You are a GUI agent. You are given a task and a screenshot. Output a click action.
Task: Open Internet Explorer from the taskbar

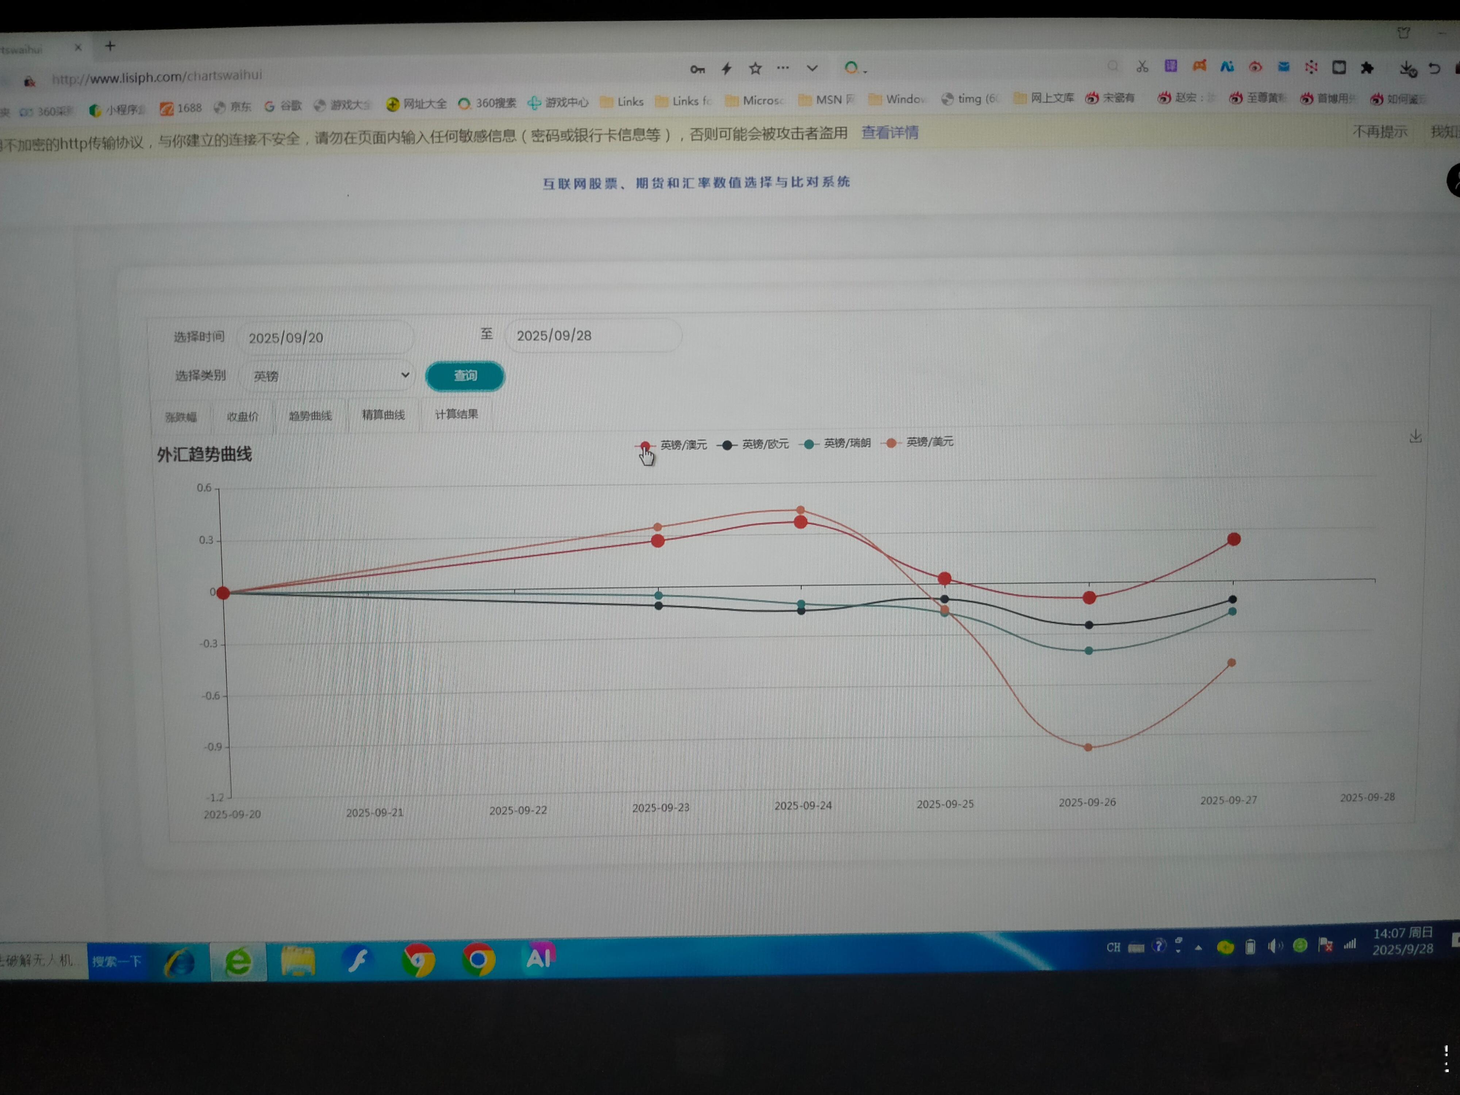click(x=180, y=962)
